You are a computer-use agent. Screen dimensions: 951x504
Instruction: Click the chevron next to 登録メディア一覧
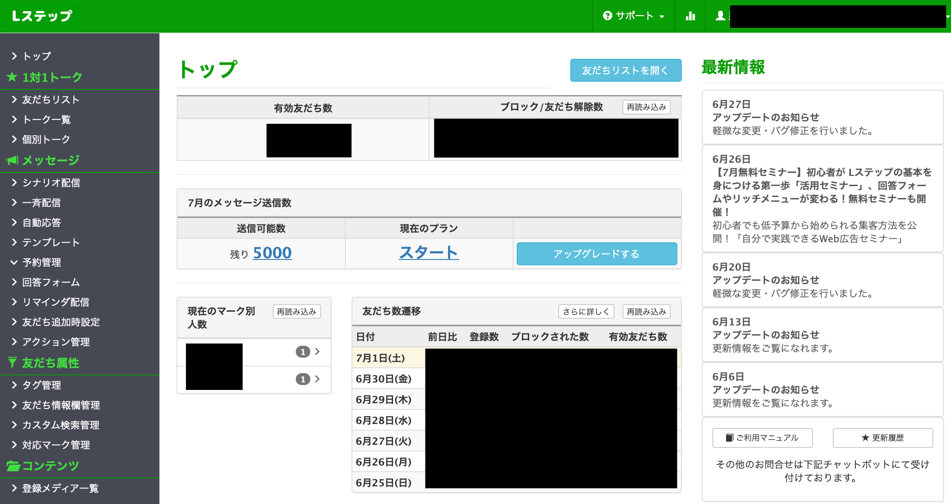point(14,488)
